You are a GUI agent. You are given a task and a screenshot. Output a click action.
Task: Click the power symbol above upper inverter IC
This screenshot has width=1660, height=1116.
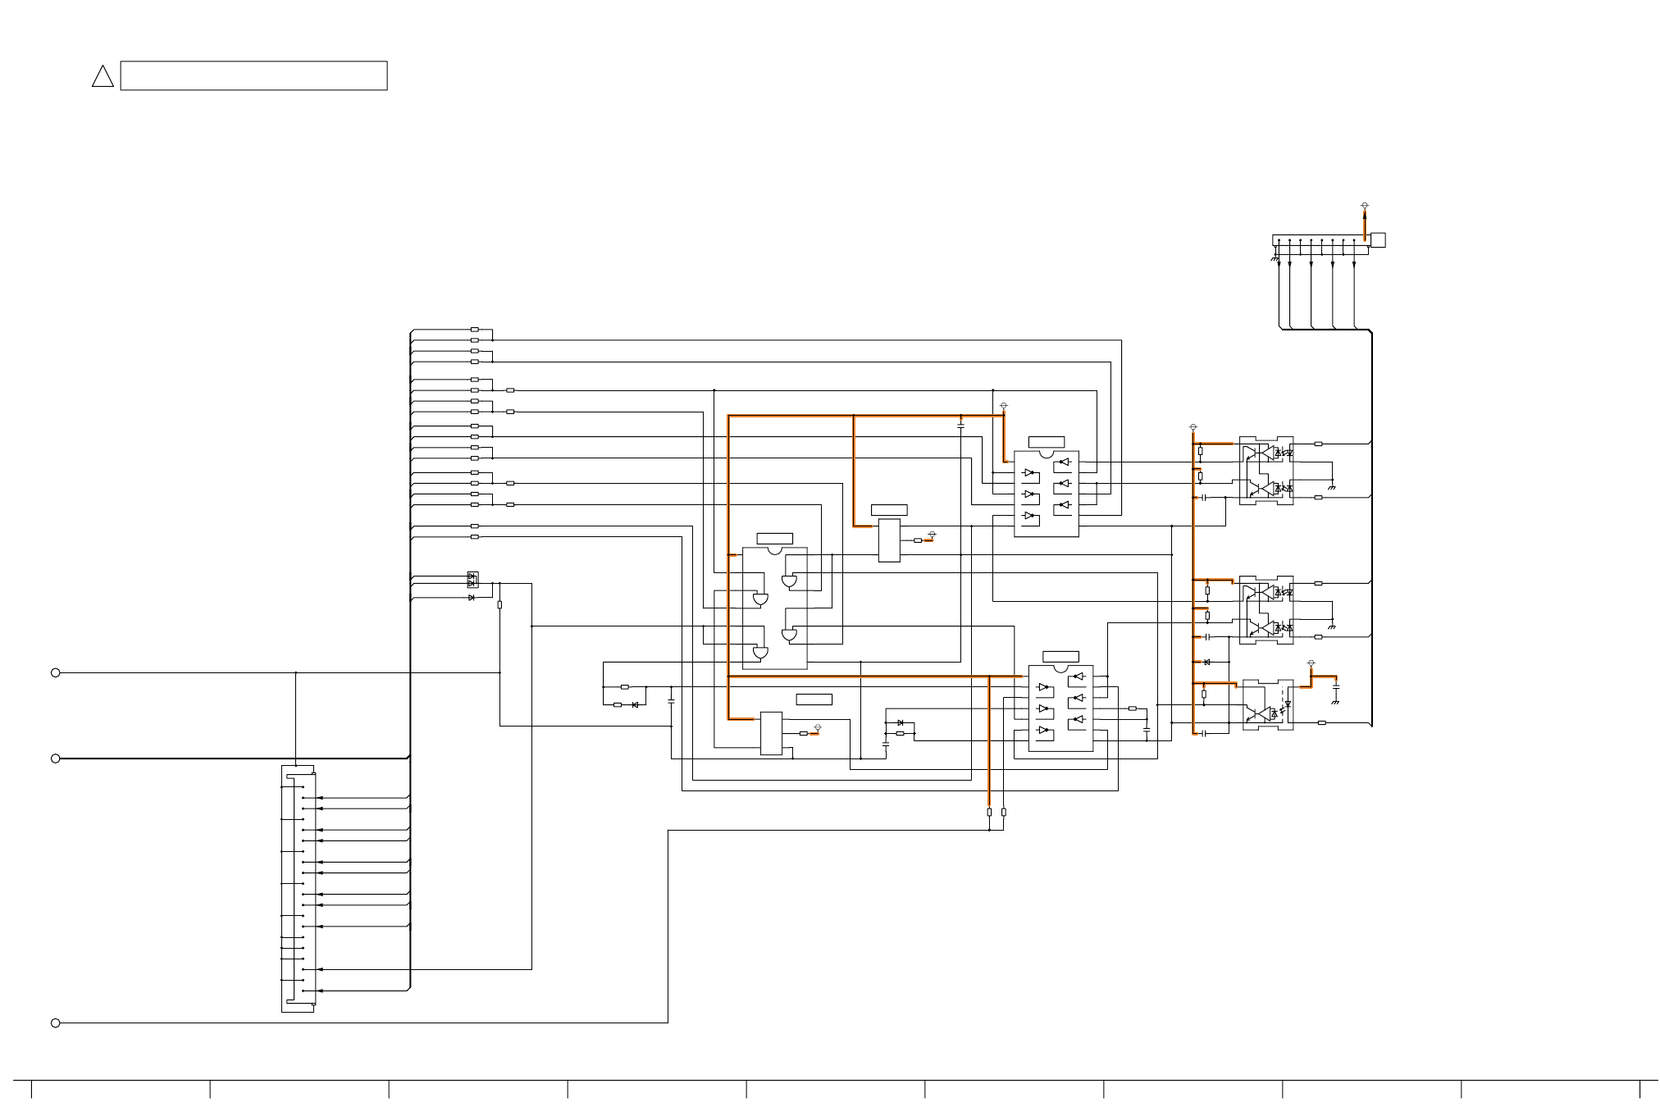pos(1004,406)
